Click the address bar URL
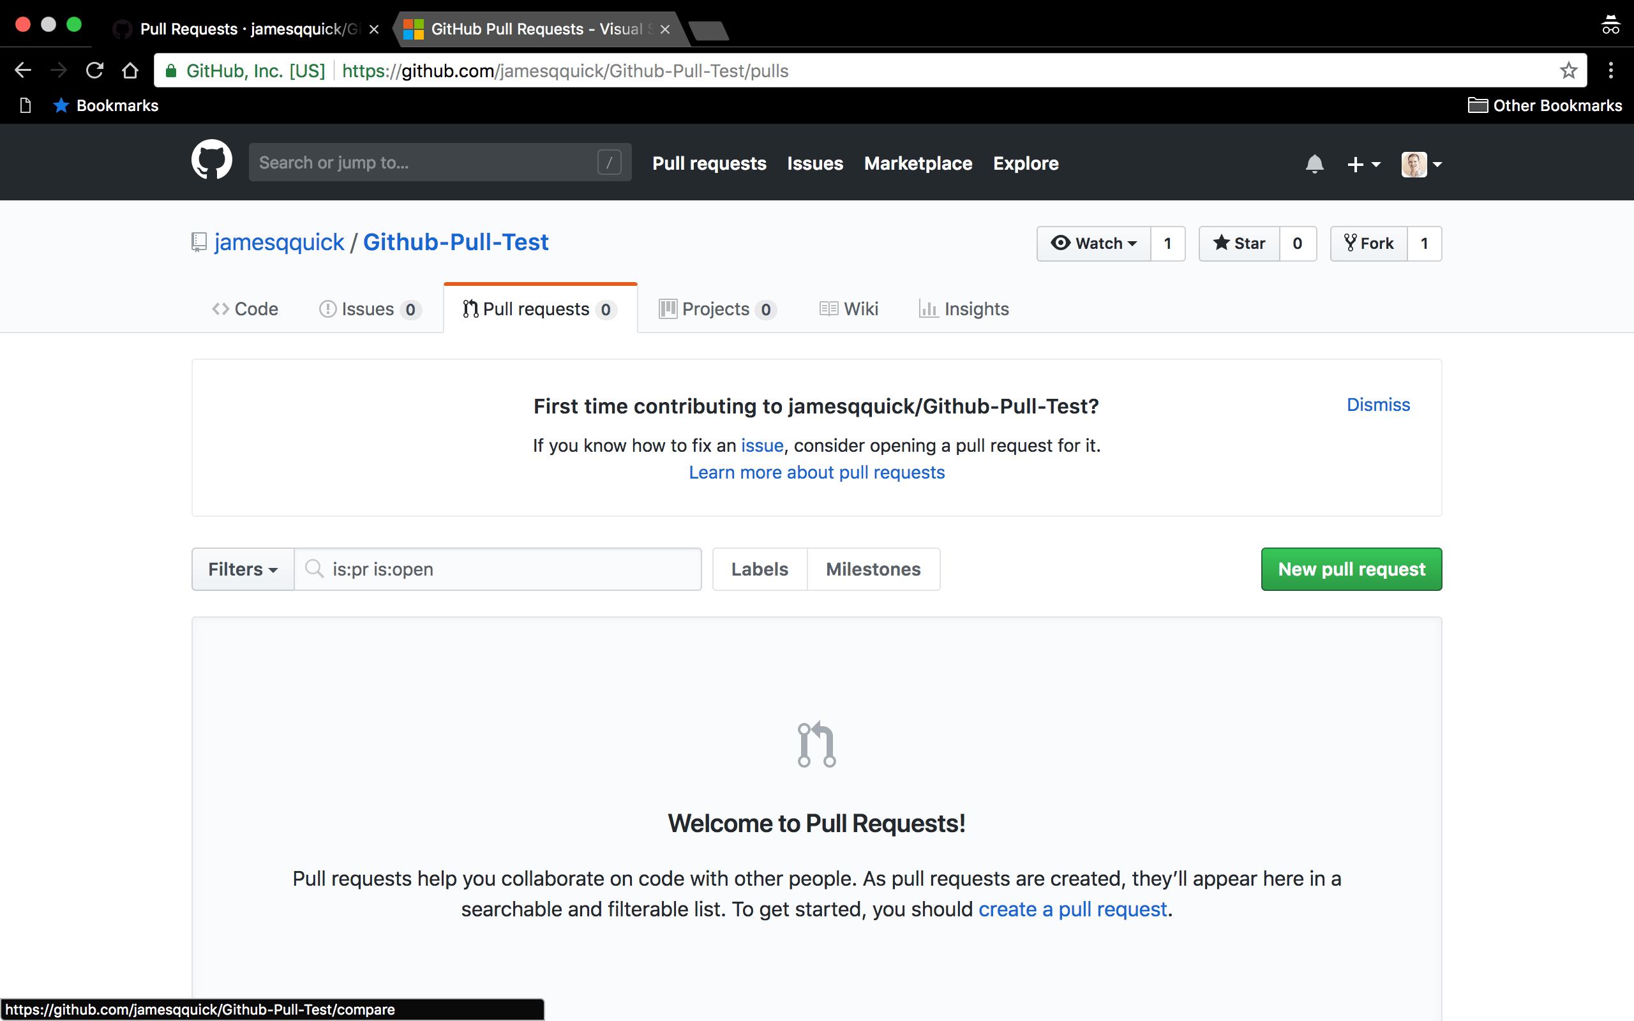This screenshot has width=1634, height=1021. click(x=565, y=70)
